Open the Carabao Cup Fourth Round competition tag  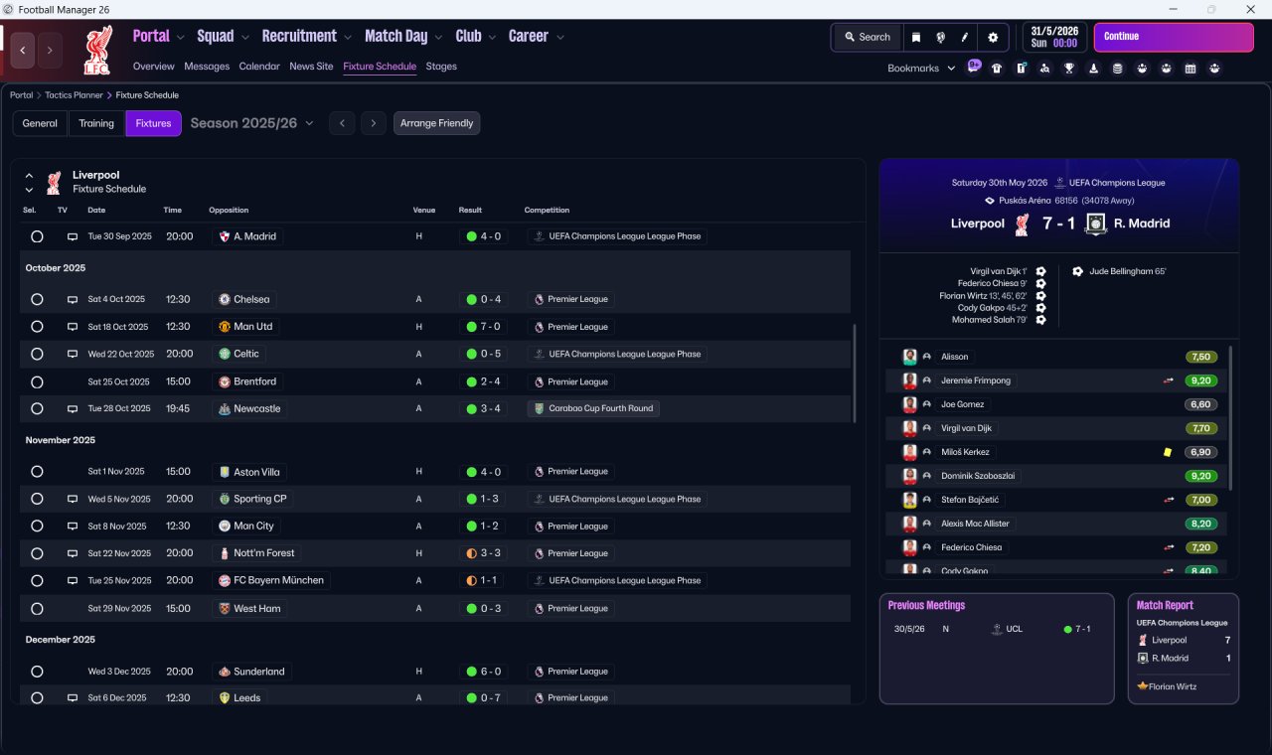tap(593, 408)
